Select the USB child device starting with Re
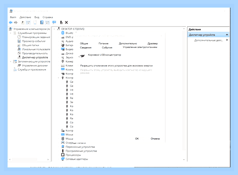The image size is (238, 175). 71,98
